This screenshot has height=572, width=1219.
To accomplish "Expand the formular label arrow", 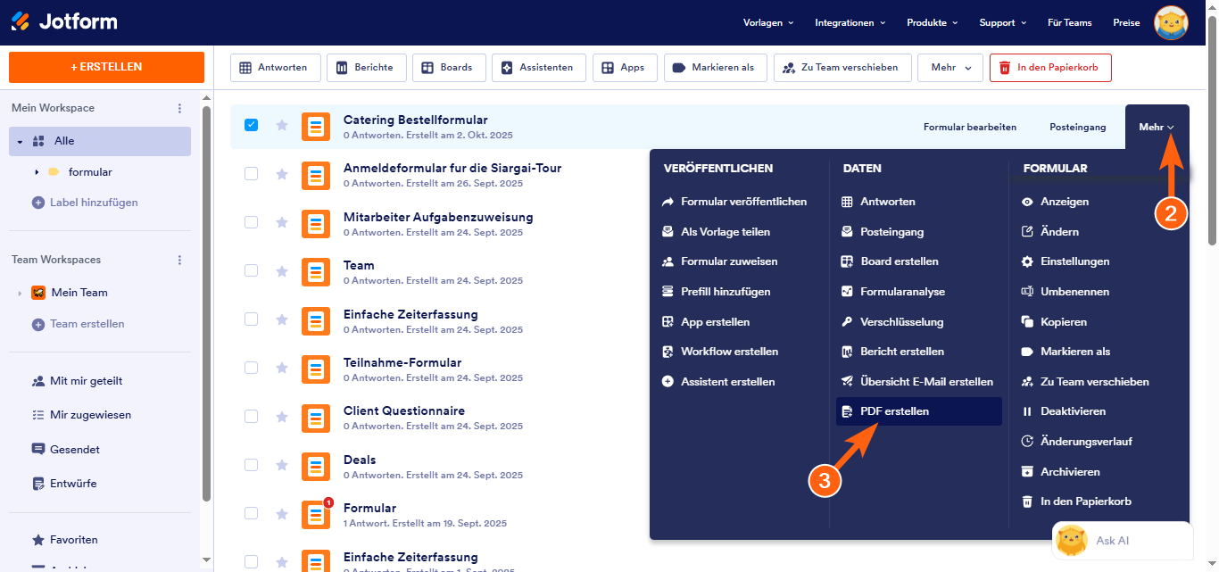I will click(37, 172).
